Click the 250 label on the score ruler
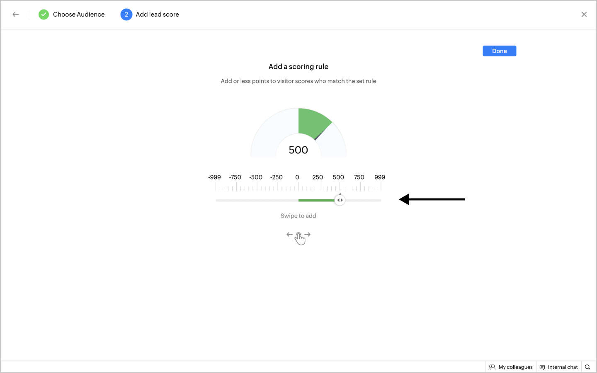This screenshot has width=597, height=373. point(318,177)
